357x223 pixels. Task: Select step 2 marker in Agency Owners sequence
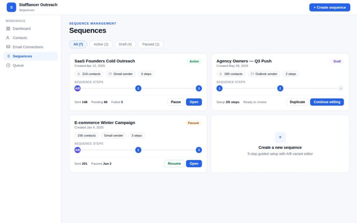click(280, 89)
